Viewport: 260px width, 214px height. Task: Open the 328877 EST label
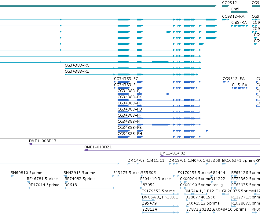click(193, 197)
